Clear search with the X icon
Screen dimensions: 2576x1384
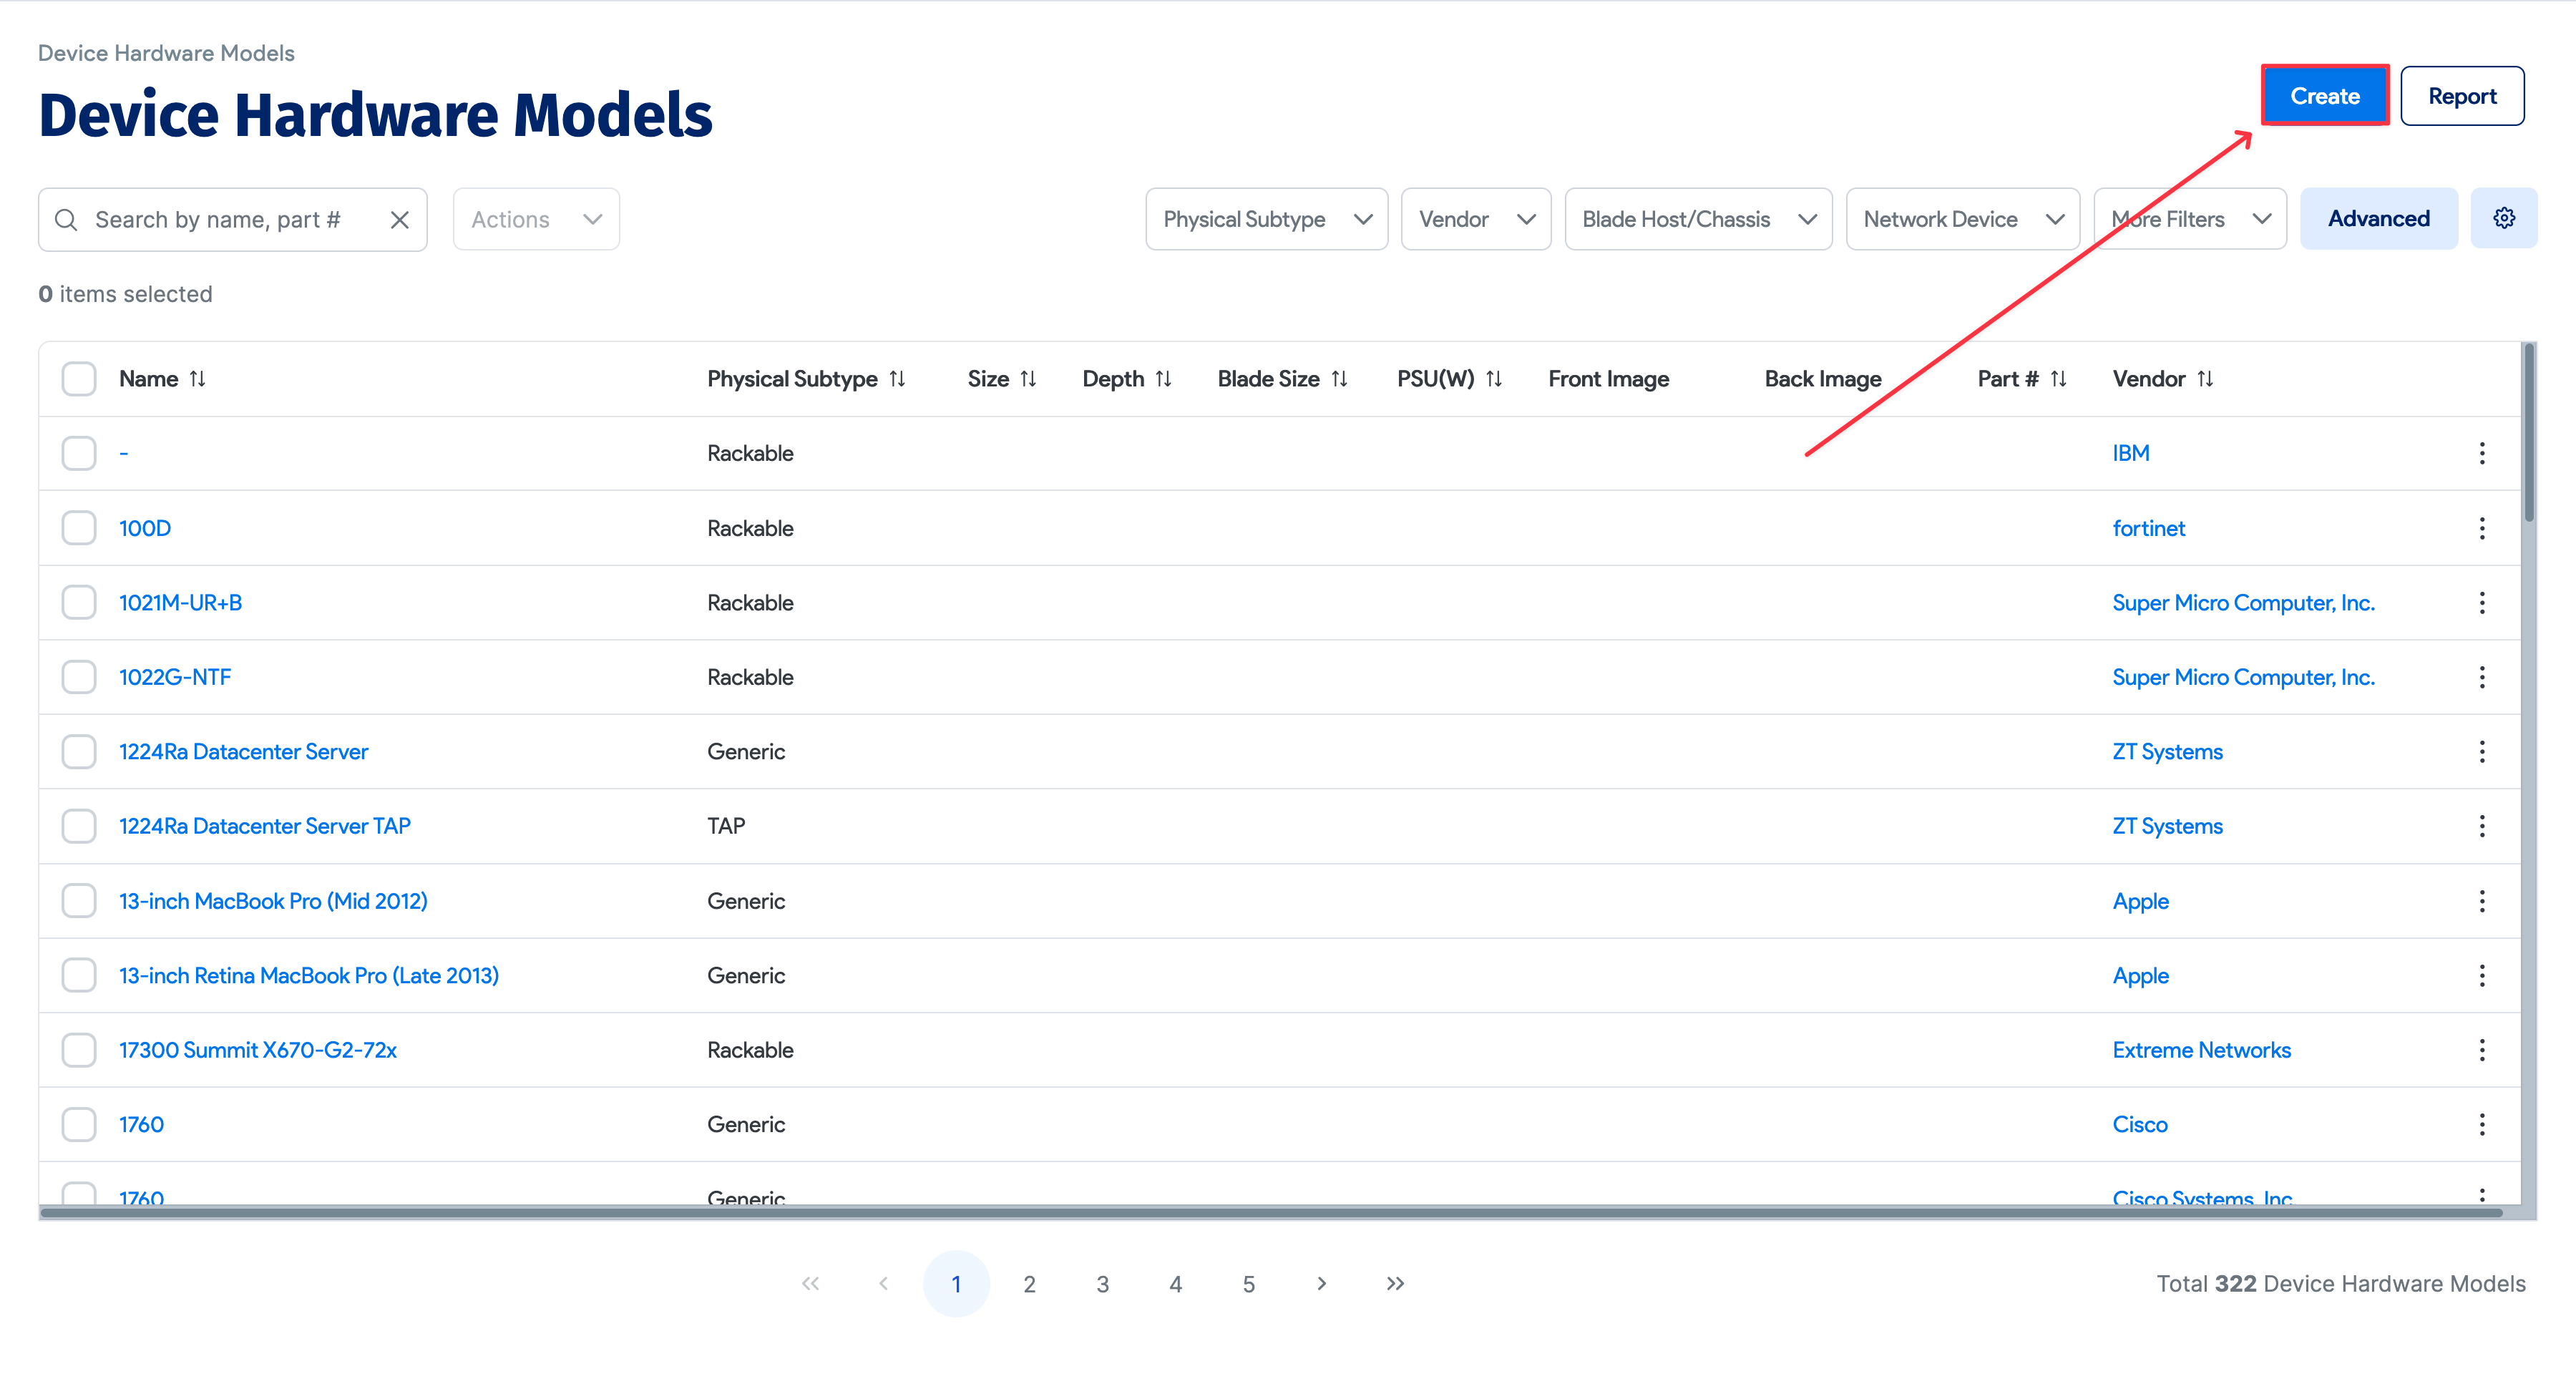(x=399, y=219)
